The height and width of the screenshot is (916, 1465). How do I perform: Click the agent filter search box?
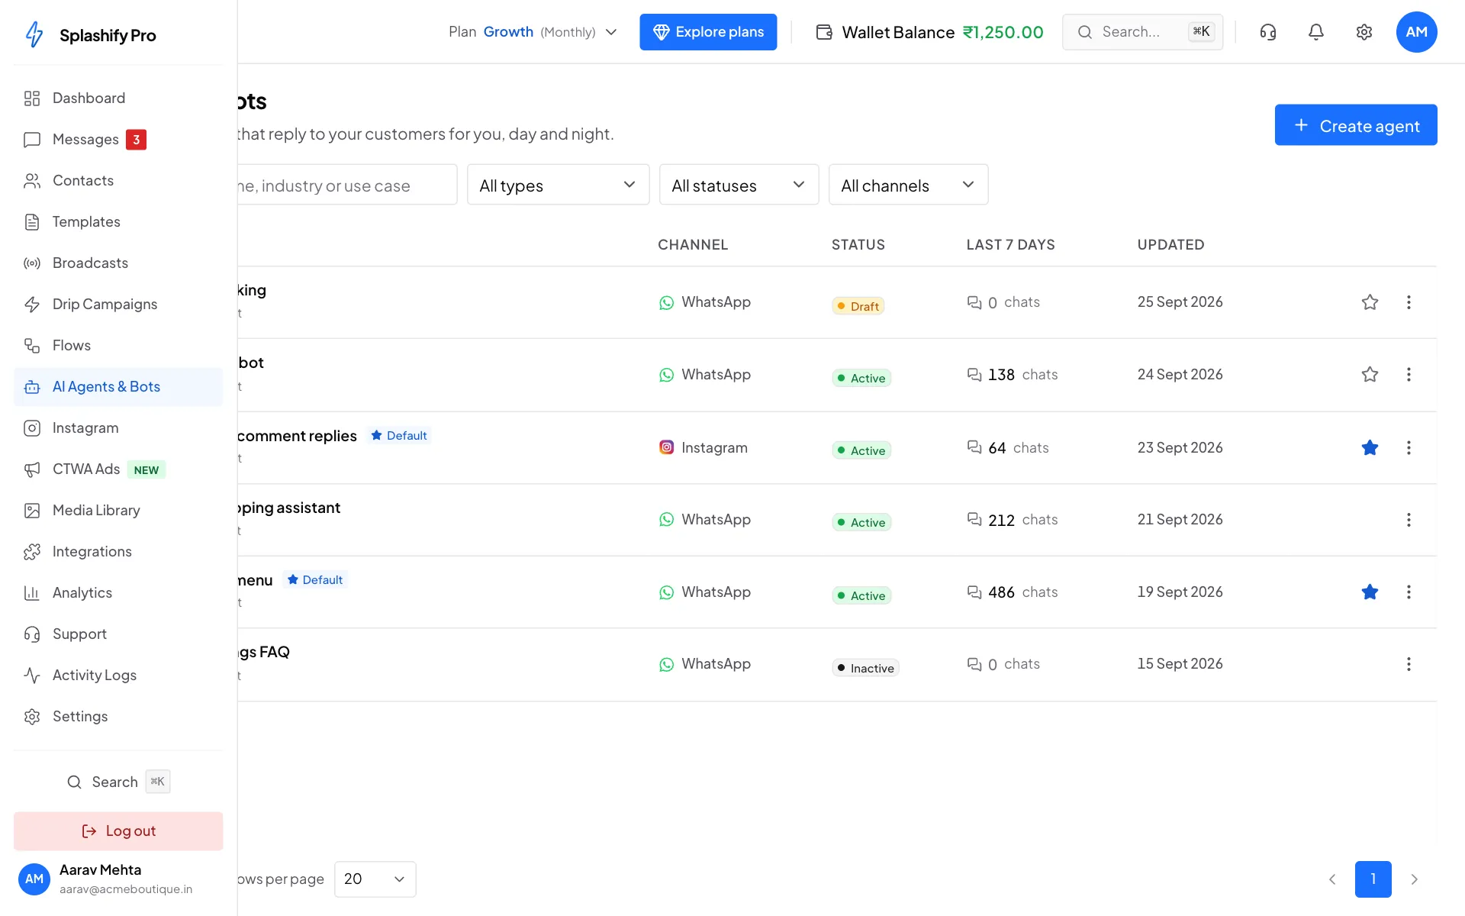coord(347,185)
